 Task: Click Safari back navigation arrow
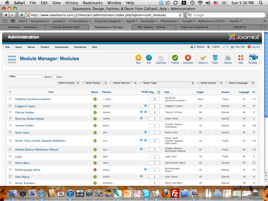click(x=6, y=15)
